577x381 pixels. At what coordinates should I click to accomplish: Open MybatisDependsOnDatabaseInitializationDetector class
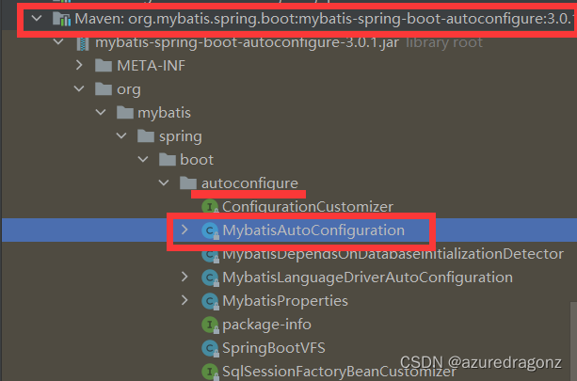tap(393, 254)
